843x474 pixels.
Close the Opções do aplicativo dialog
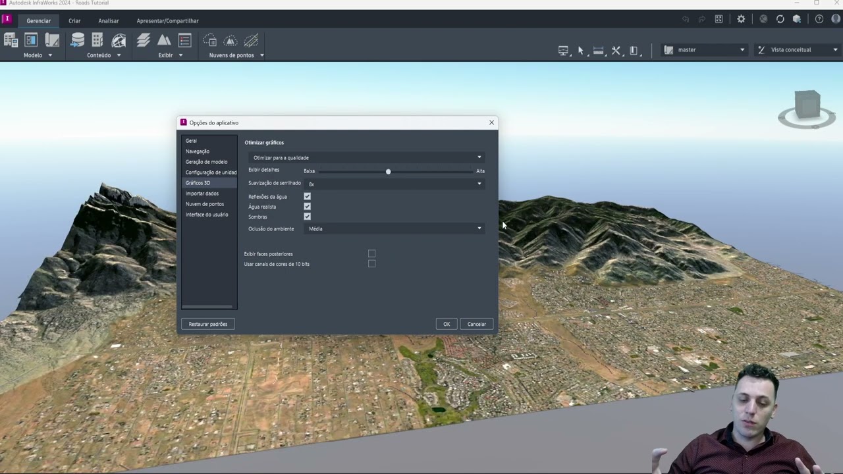click(491, 122)
